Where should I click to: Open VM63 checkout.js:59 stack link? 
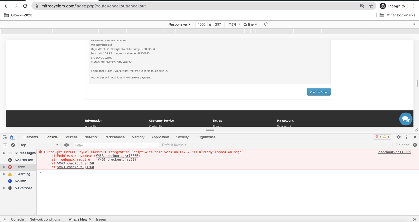(76, 163)
